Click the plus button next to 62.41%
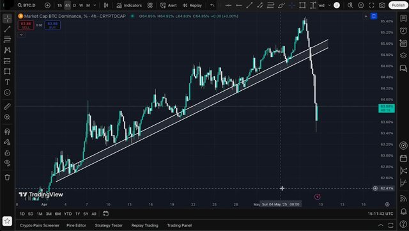 375,188
